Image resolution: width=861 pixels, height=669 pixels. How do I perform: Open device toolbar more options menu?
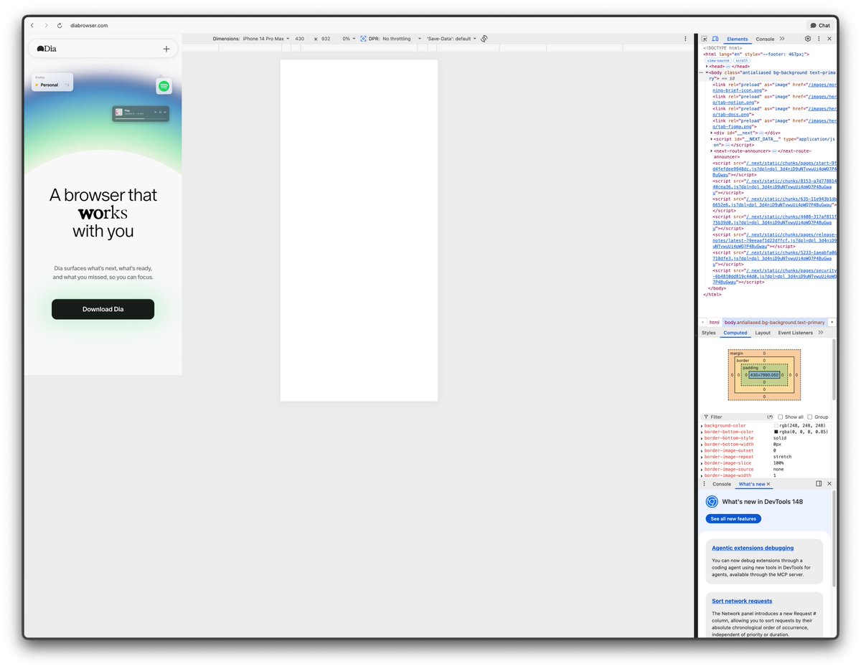point(685,39)
